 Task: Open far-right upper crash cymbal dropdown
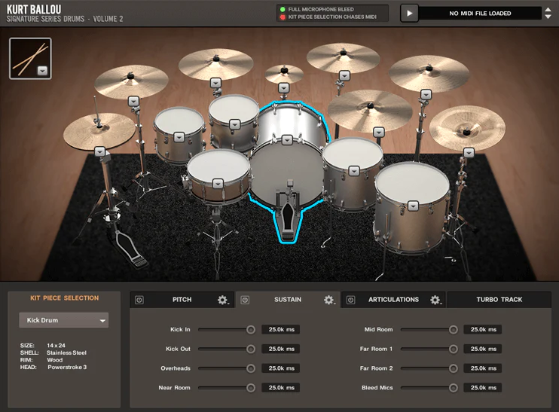click(426, 94)
